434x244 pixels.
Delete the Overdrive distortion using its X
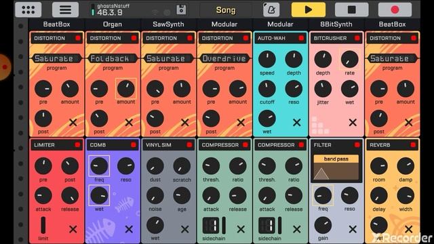tap(241, 122)
